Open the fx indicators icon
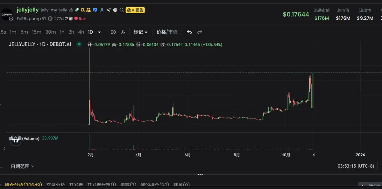 123,32
